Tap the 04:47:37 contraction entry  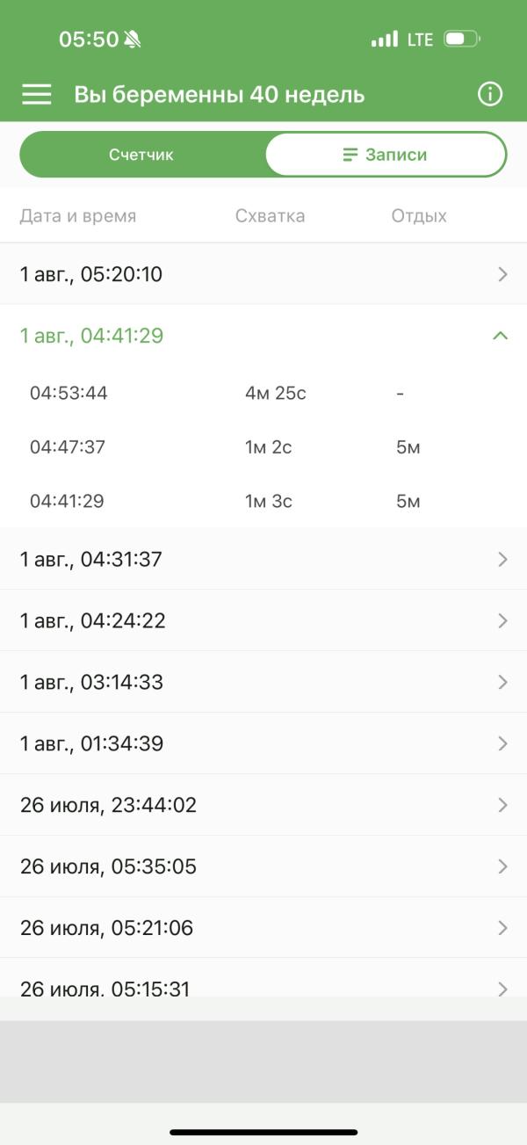(x=68, y=447)
